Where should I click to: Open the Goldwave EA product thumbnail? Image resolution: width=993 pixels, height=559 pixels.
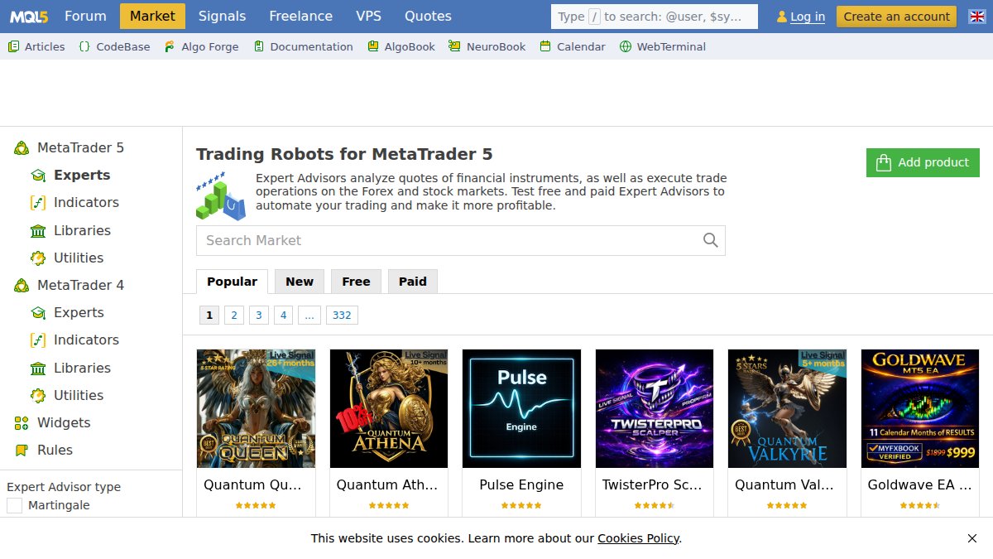[x=920, y=408]
